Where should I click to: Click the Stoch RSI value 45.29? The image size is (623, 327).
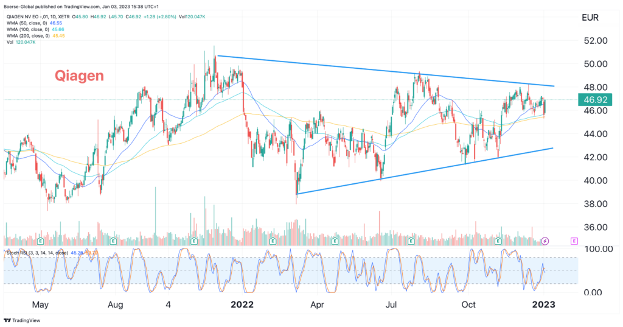[x=77, y=253]
